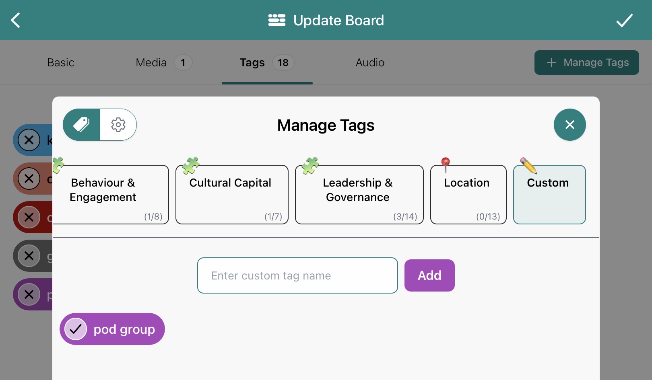Viewport: 652px width, 380px height.
Task: Deselect the pod group tag checkmark
Action: click(76, 329)
